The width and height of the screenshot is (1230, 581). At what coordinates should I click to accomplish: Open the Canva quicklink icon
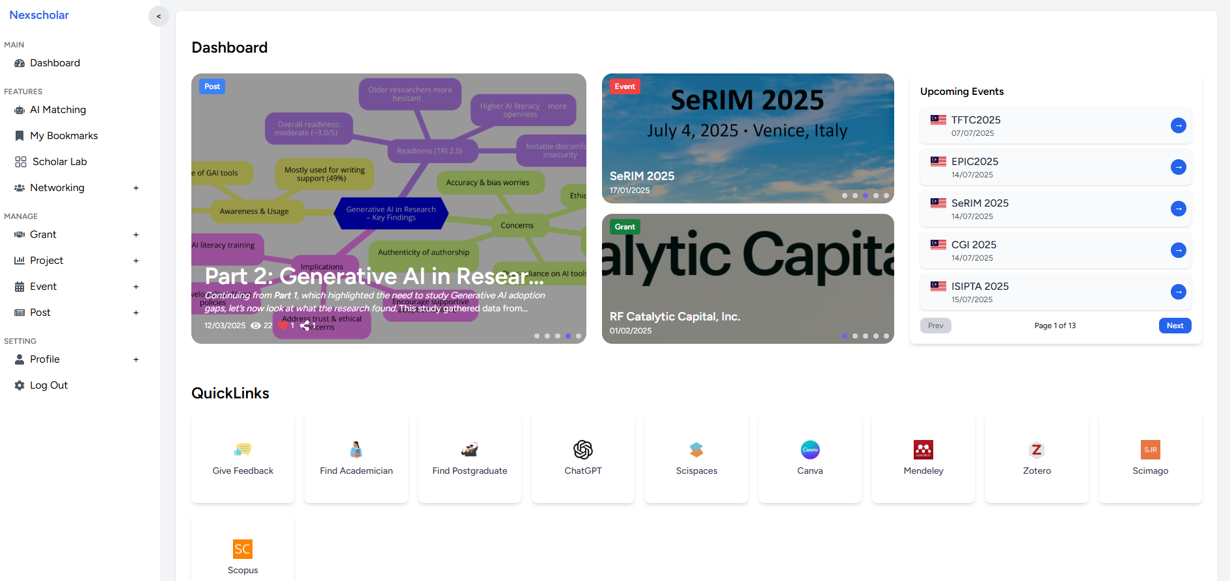(810, 450)
